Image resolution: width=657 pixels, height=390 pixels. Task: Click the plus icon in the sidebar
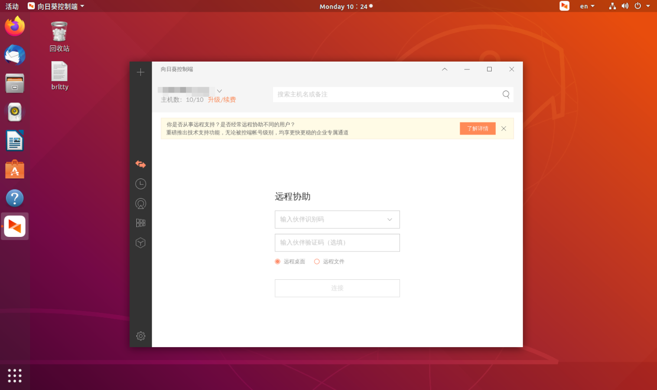point(140,72)
